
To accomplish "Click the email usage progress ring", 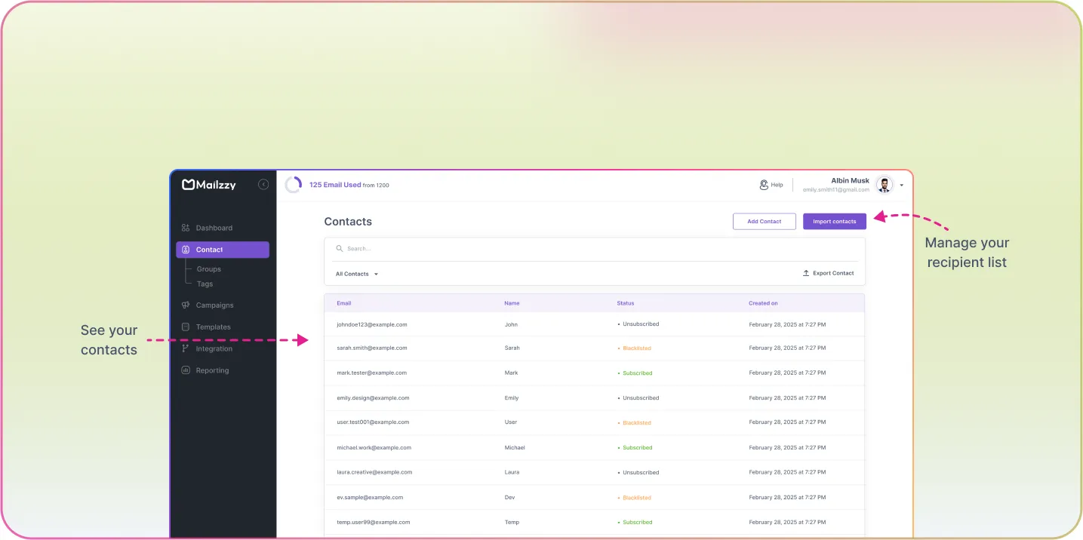I will [294, 184].
